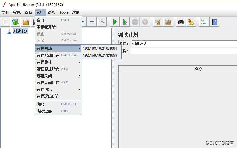The image size is (237, 148).
Task: Open the Templates toolbar icon
Action: pyautogui.click(x=16, y=22)
